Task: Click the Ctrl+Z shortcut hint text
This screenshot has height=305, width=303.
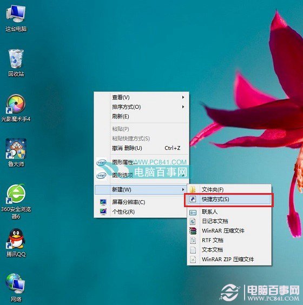Action: click(x=173, y=148)
